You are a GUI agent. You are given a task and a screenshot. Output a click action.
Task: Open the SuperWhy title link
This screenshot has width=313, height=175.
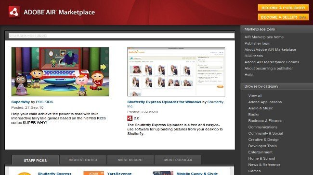(x=20, y=102)
